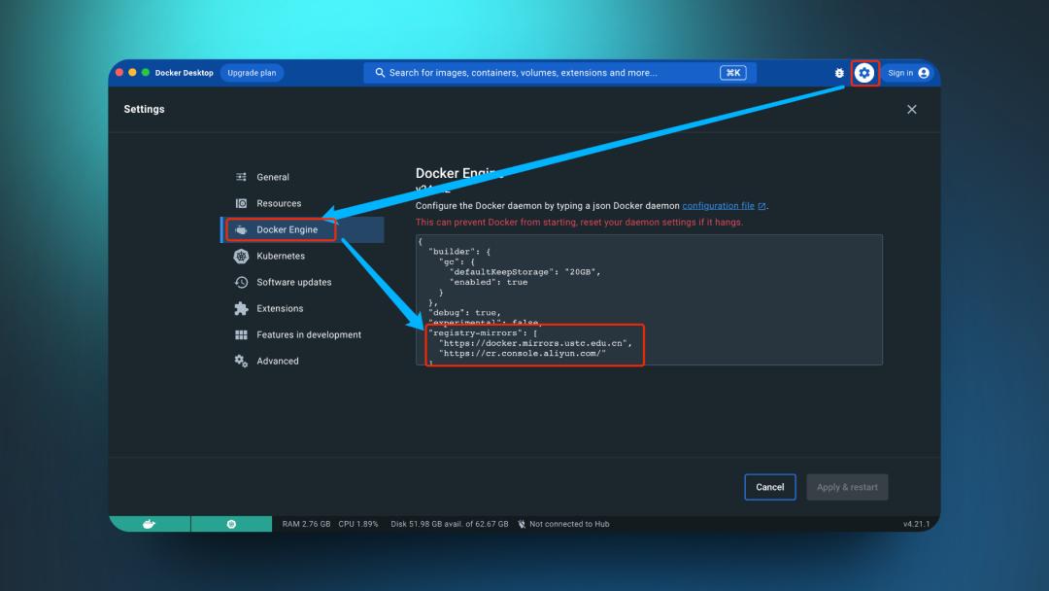The image size is (1049, 591).
Task: Select the General settings sliders icon
Action: 242,177
